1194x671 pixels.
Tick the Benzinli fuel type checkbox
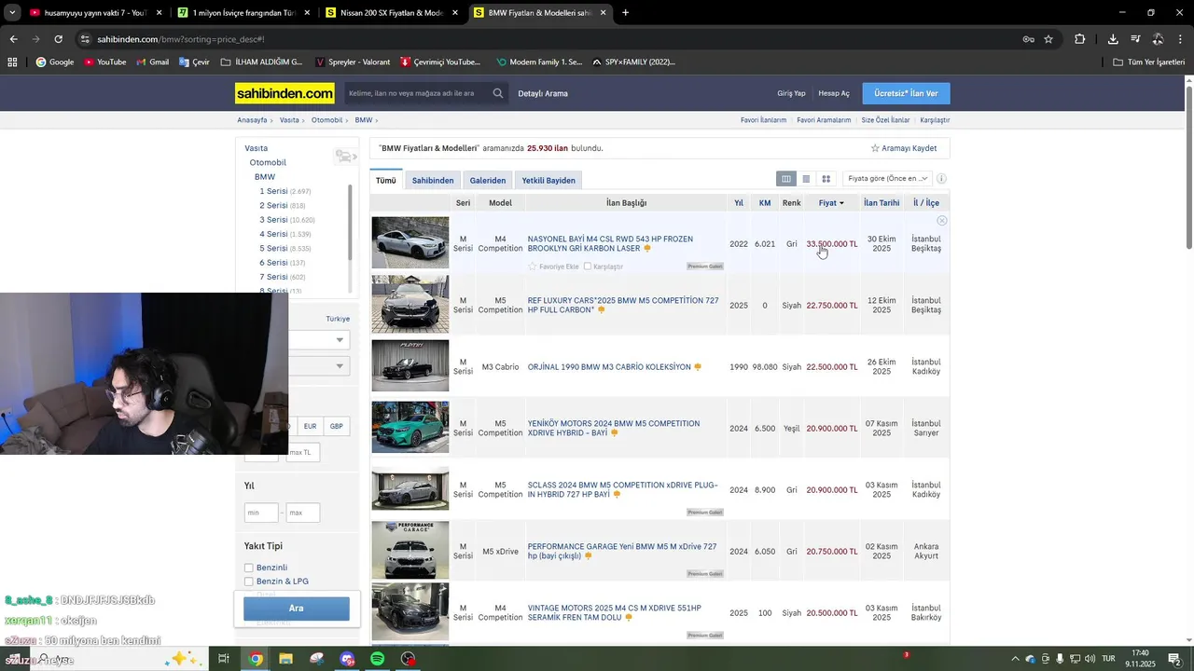(249, 568)
